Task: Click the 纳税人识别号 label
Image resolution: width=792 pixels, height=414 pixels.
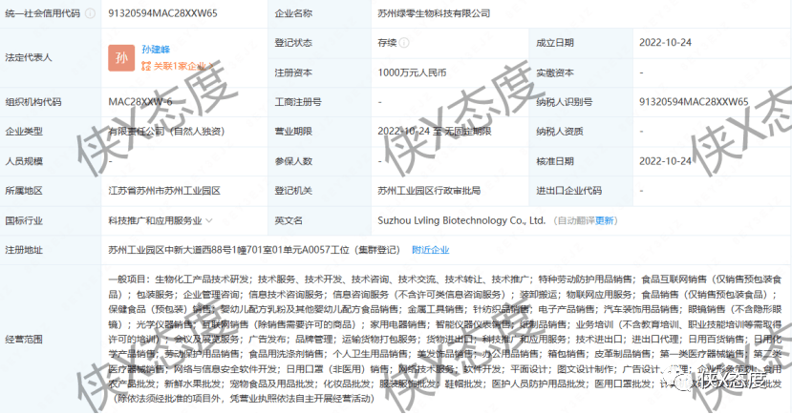Action: (564, 102)
